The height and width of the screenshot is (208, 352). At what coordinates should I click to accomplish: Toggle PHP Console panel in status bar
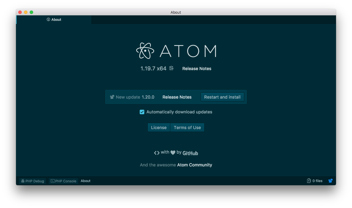point(63,181)
